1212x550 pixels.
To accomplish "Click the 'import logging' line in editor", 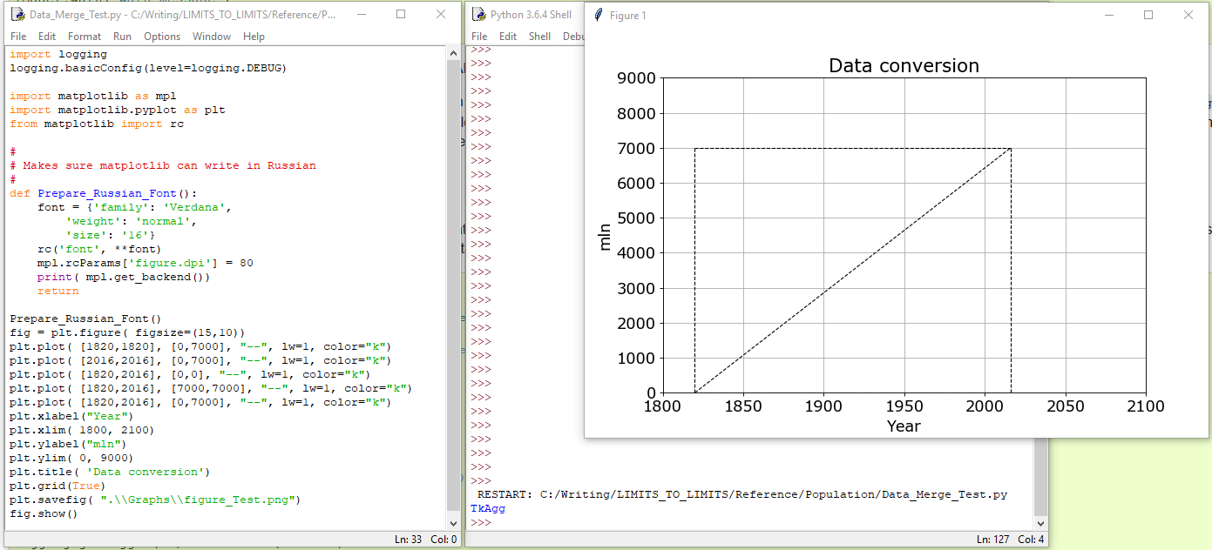I will click(x=58, y=54).
